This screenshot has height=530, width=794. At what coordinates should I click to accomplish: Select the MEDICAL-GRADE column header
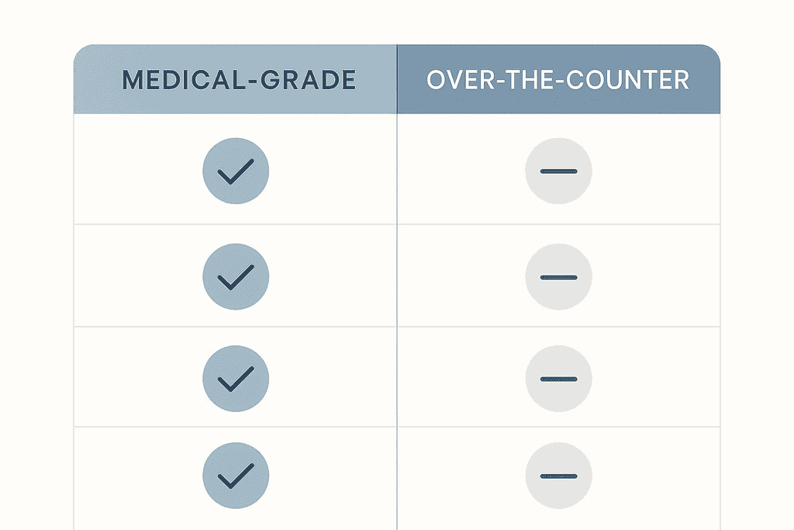tap(239, 80)
